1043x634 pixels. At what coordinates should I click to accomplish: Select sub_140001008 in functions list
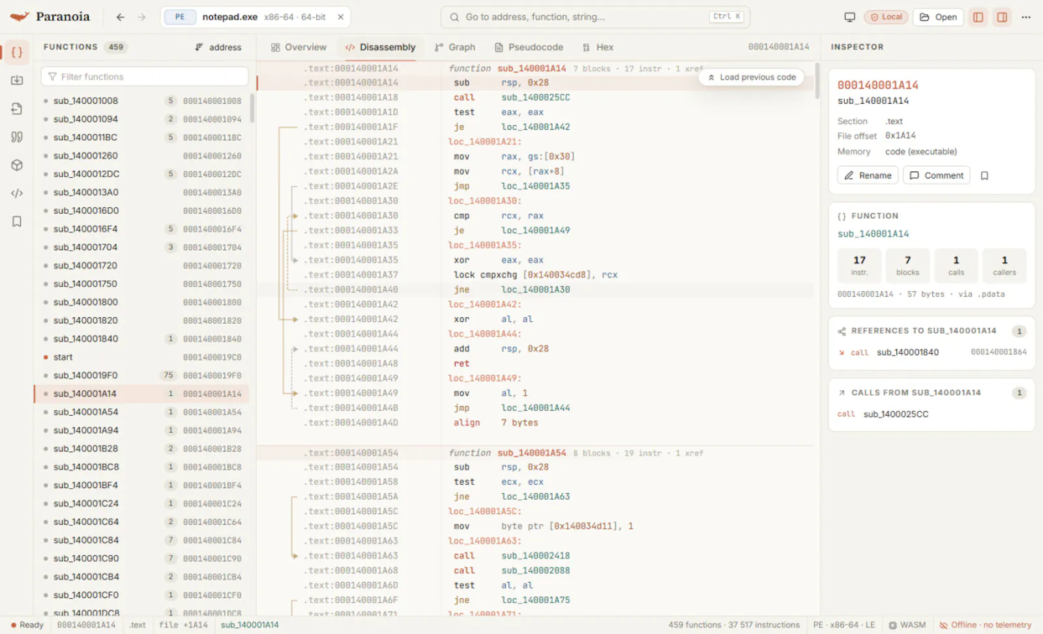(x=141, y=100)
